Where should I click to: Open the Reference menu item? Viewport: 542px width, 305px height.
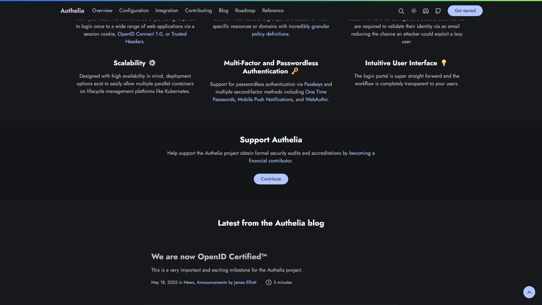coord(273,10)
